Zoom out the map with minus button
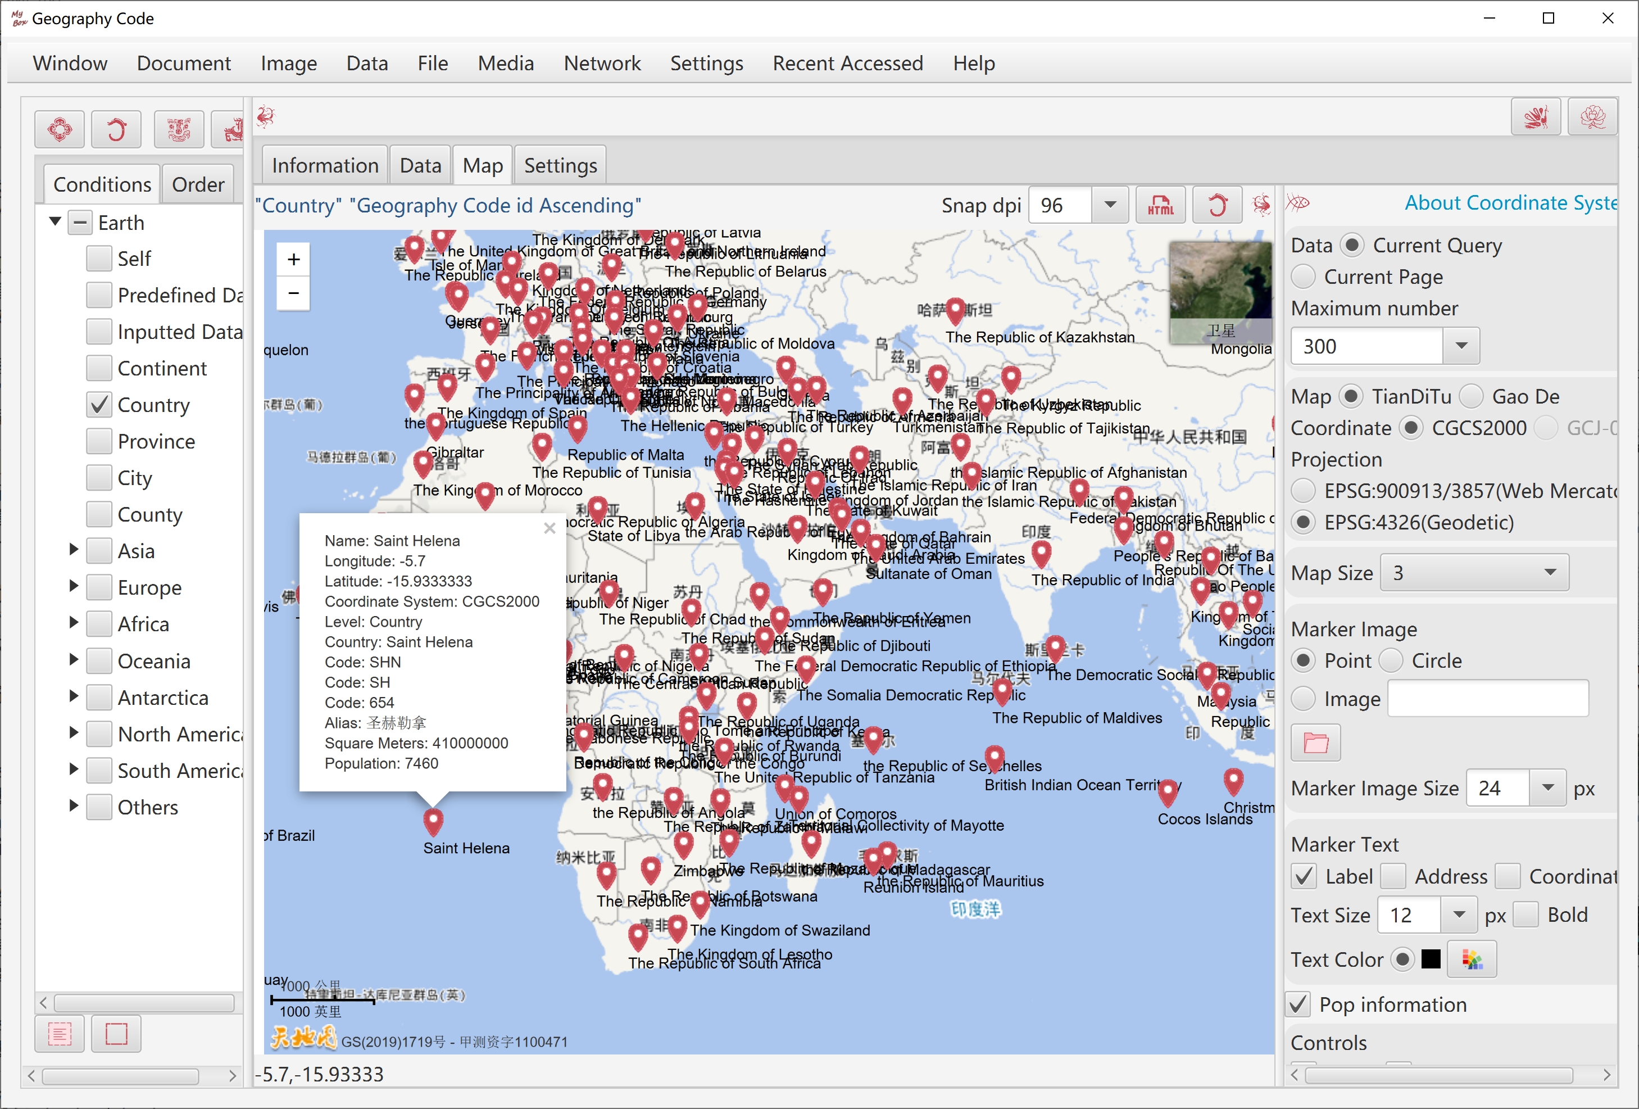Screen dimensions: 1639x1109 tap(293, 293)
